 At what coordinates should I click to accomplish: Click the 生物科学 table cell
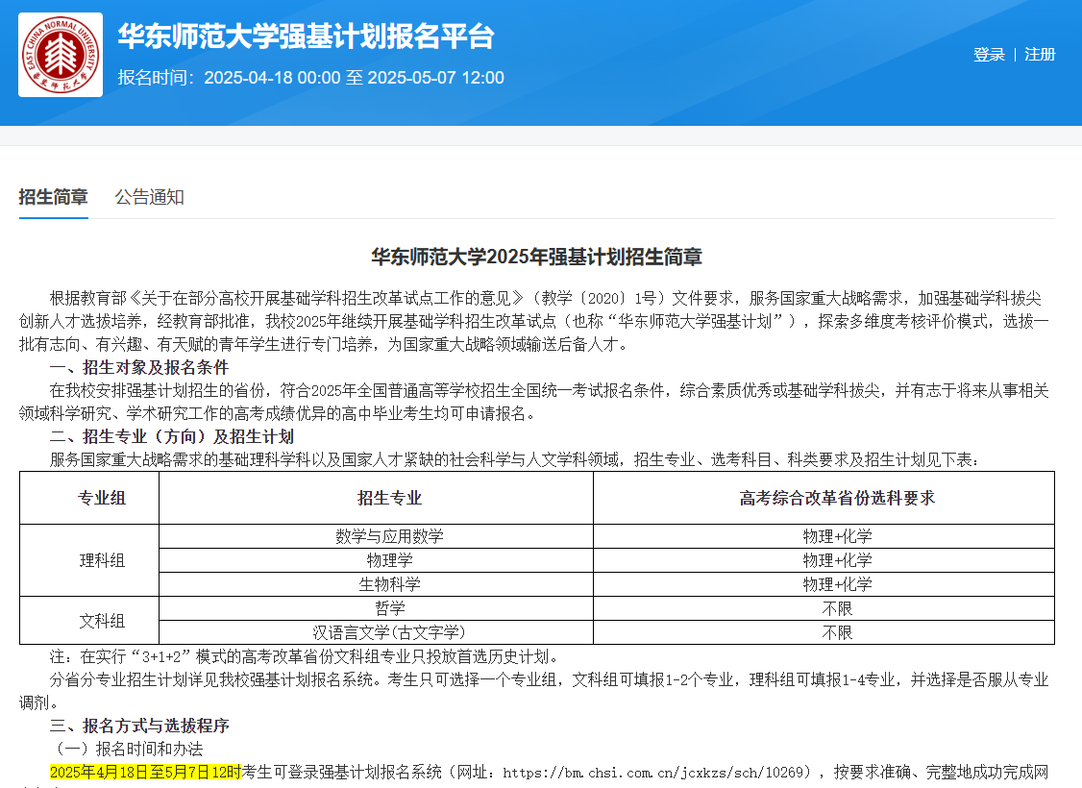[376, 584]
